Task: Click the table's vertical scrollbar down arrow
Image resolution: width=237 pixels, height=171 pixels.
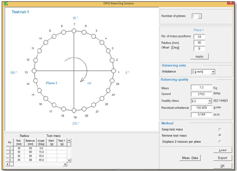Action: tap(69, 160)
